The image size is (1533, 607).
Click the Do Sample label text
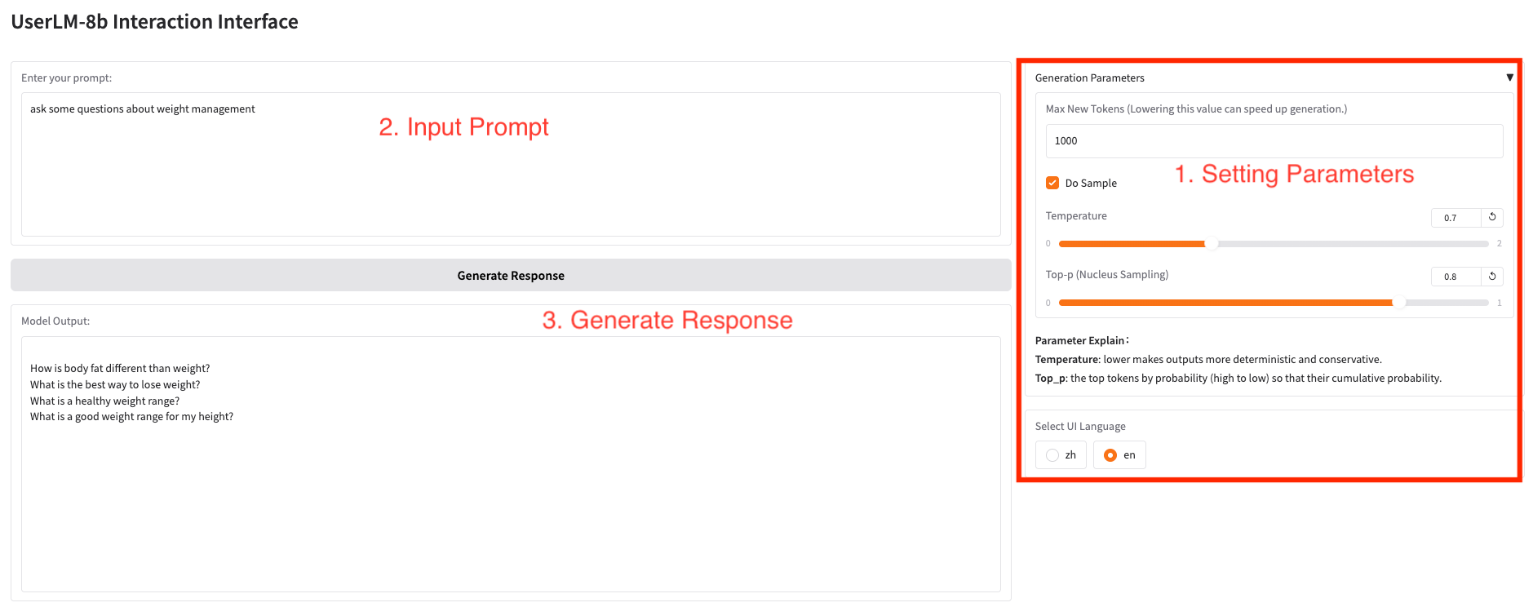coord(1091,184)
